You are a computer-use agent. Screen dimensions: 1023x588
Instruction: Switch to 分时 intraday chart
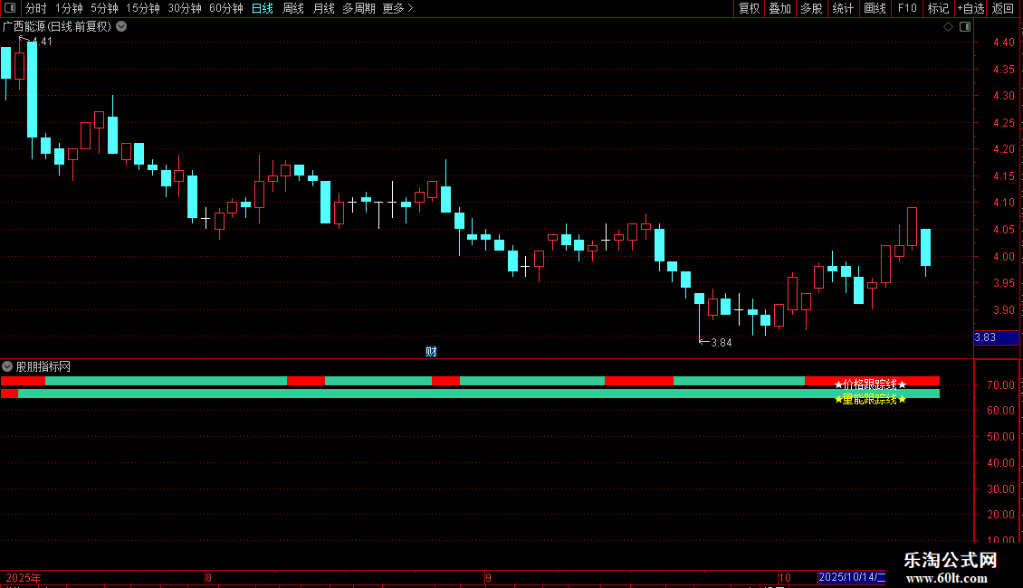[36, 8]
